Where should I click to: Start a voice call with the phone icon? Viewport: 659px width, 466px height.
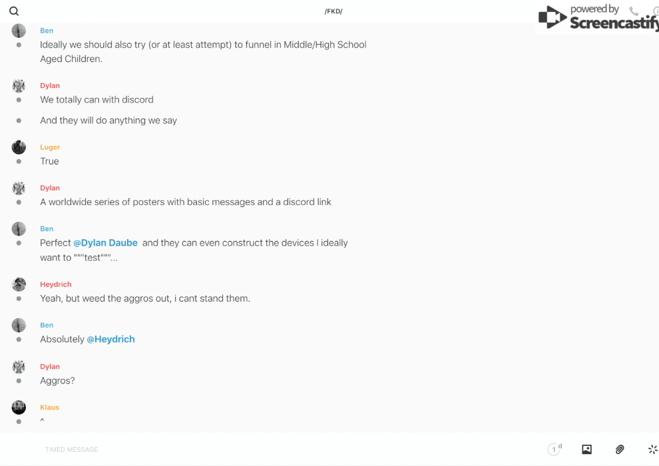634,11
